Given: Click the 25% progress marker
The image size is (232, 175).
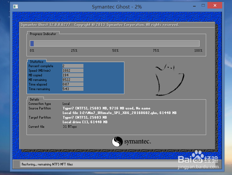Looking at the screenshot, I should pyautogui.click(x=74, y=50).
